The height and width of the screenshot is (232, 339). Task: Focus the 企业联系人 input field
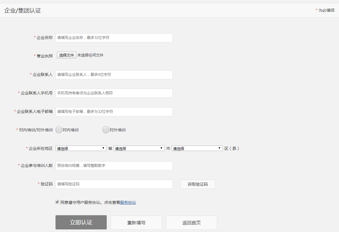[114, 75]
